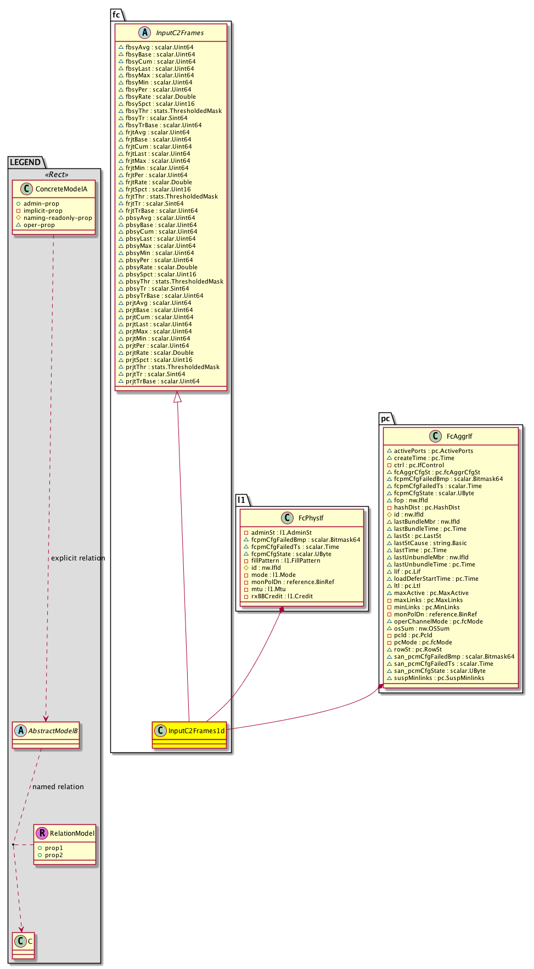Click the triangle icon before fbsyAvg property

pos(121,48)
